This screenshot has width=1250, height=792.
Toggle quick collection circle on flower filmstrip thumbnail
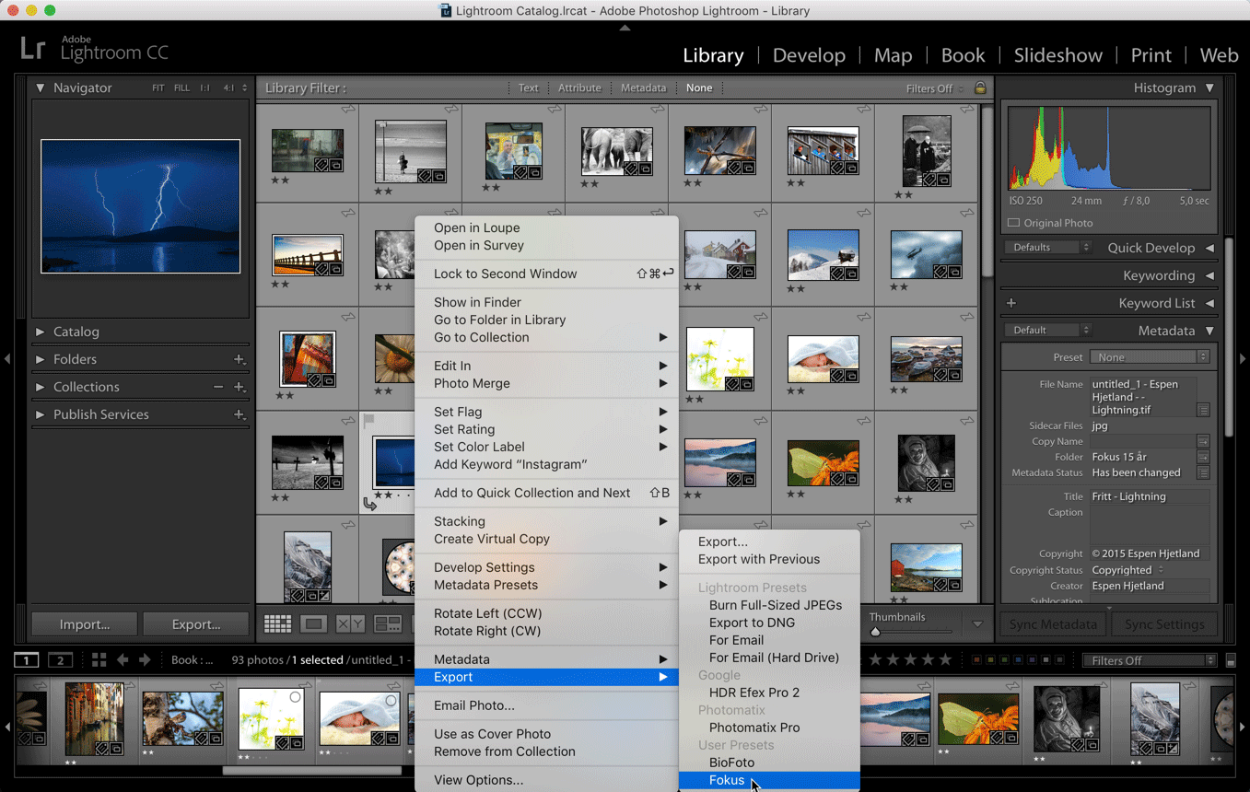(x=295, y=697)
